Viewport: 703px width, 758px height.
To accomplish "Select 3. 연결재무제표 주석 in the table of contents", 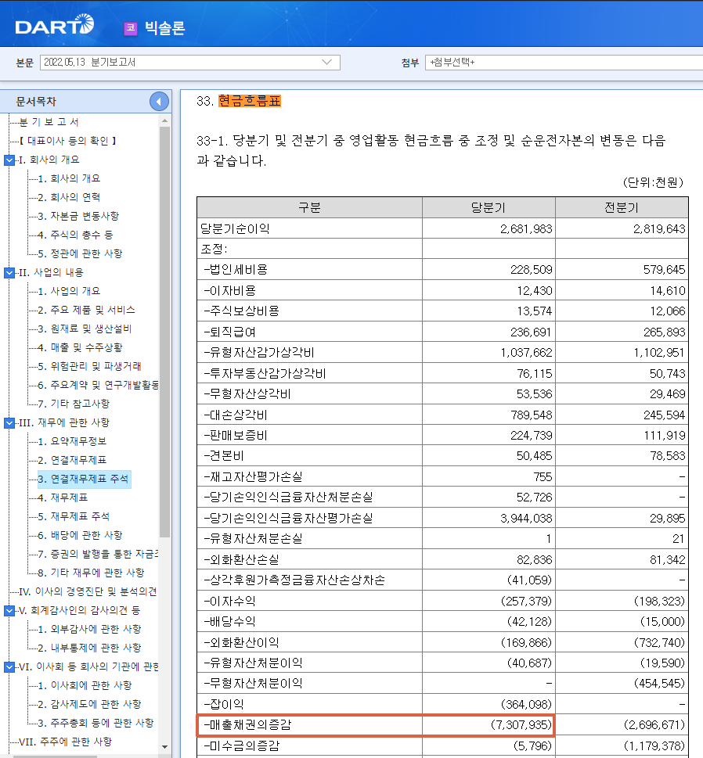I will tap(85, 480).
